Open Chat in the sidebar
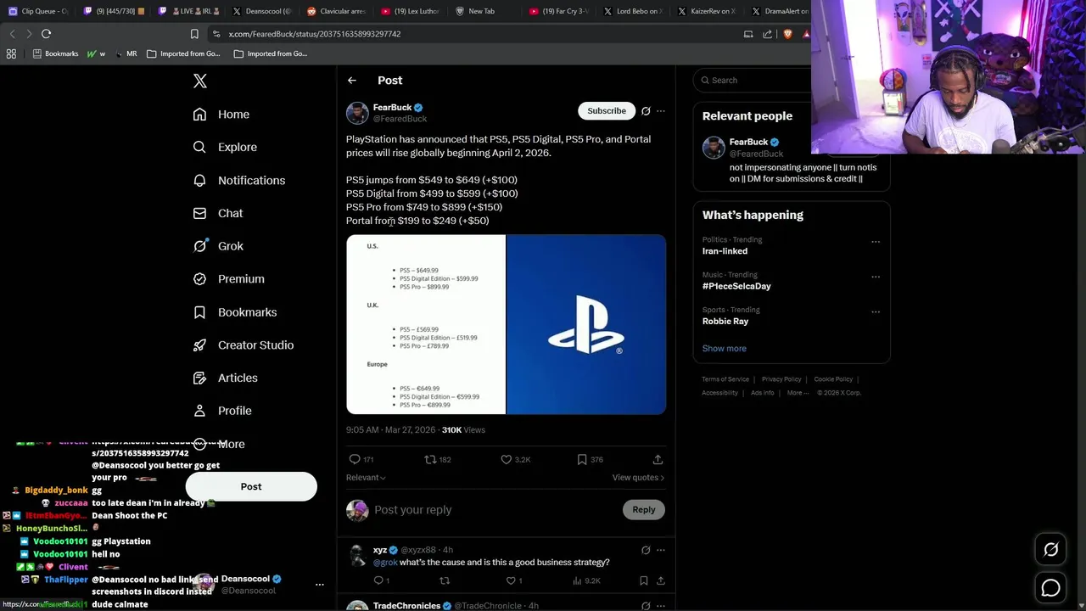This screenshot has width=1086, height=611. click(217, 213)
